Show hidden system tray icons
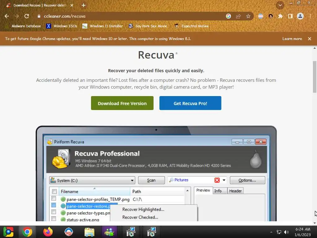317x238 pixels. 271,232
